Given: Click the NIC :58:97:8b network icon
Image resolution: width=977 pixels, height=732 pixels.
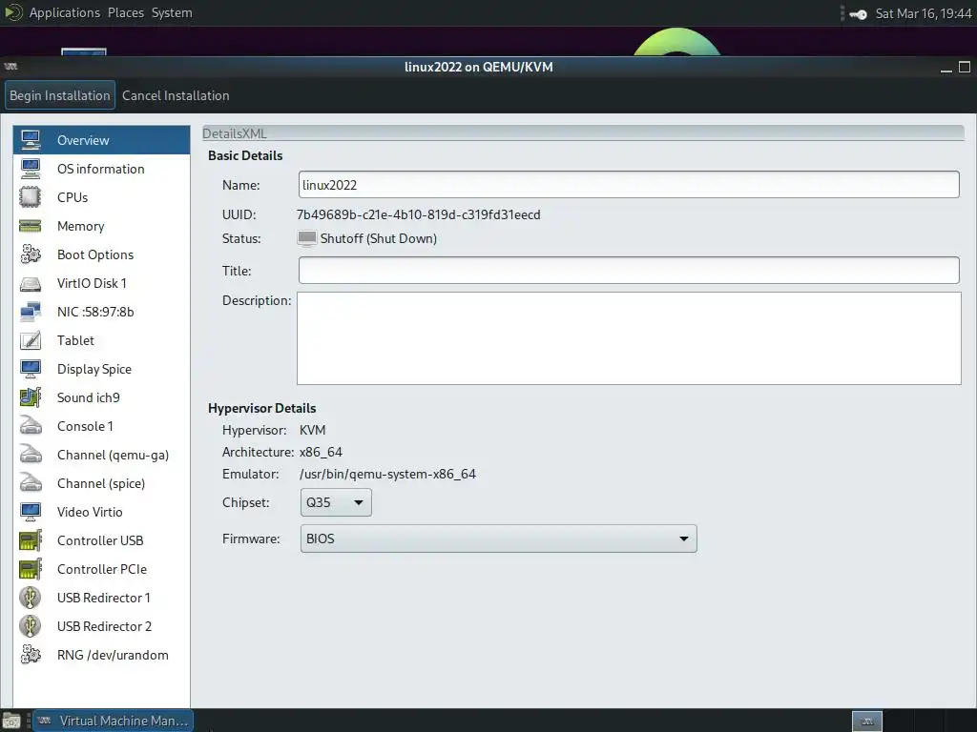Looking at the screenshot, I should coord(31,312).
